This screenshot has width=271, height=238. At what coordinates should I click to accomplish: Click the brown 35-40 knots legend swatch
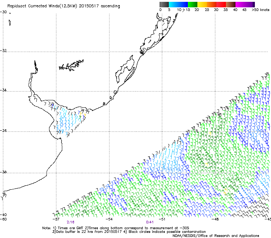231,4
